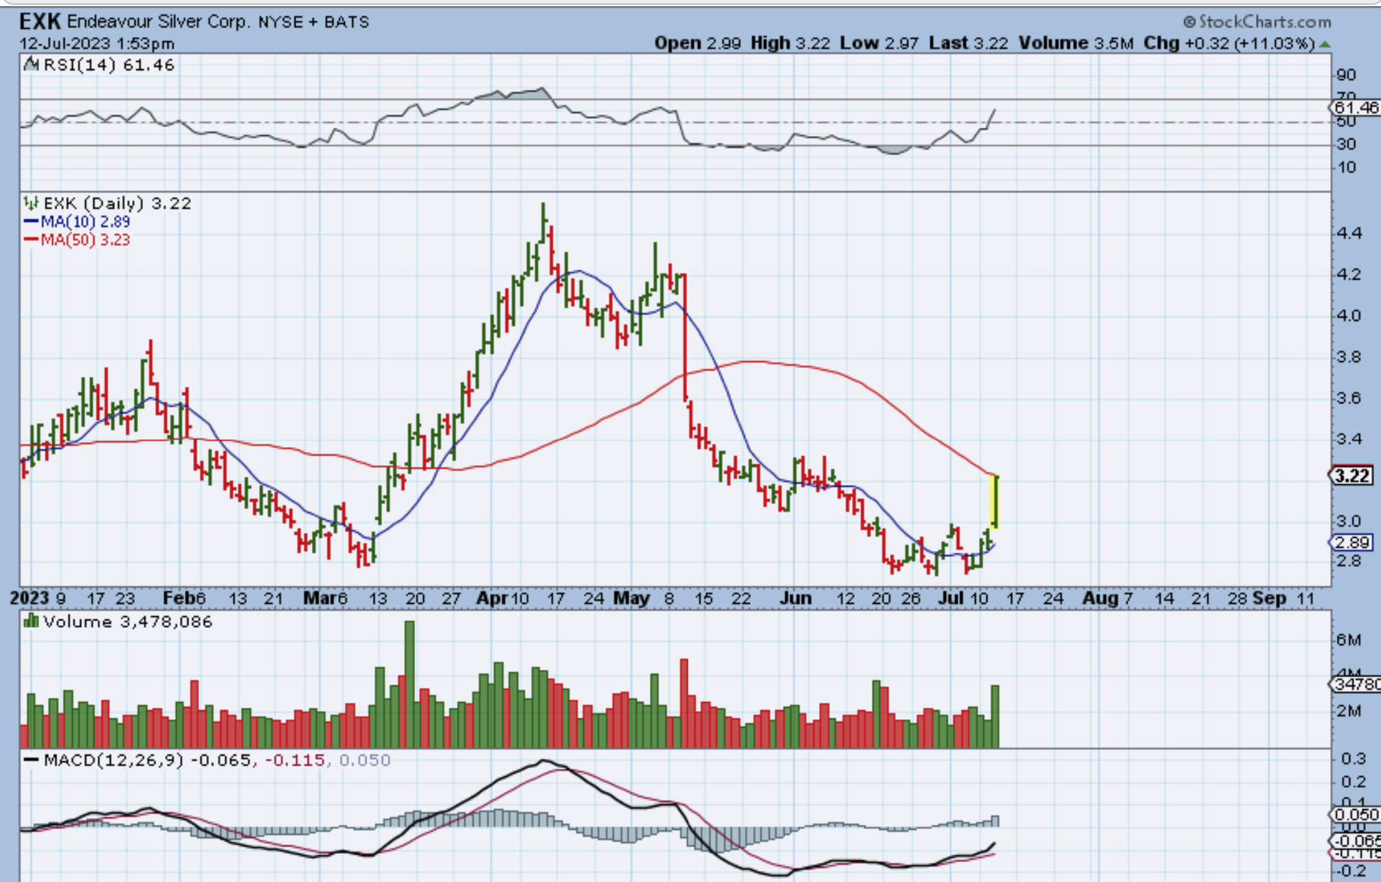Viewport: 1381px width, 882px height.
Task: Click the yellow highlighted latest price bar
Action: (x=993, y=501)
